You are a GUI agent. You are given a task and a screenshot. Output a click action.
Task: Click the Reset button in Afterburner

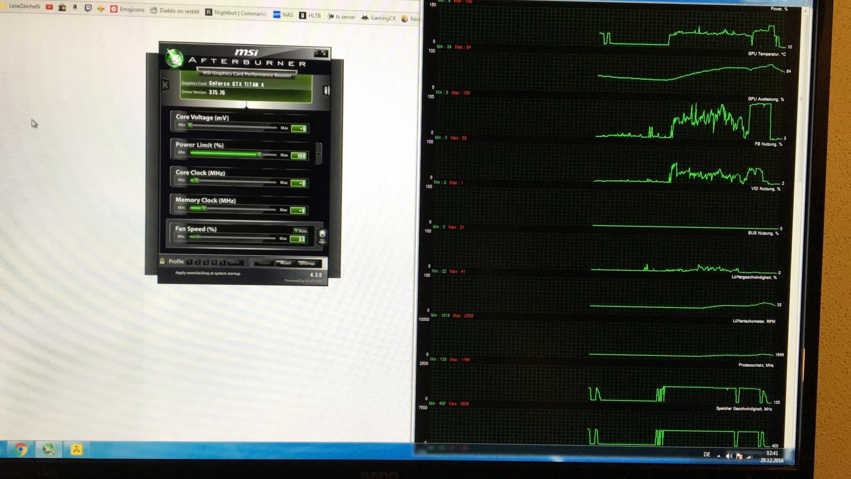[x=286, y=263]
